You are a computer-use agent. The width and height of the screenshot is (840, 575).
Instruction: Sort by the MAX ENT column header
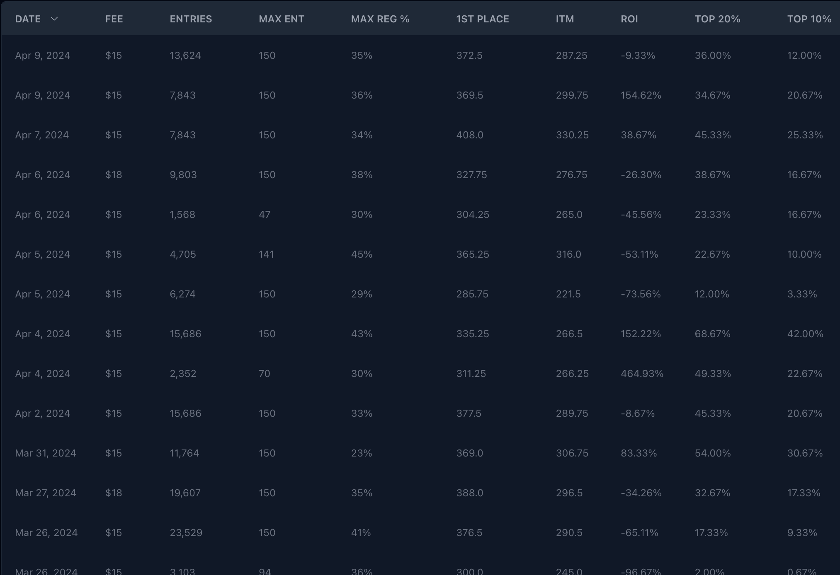[x=282, y=19]
